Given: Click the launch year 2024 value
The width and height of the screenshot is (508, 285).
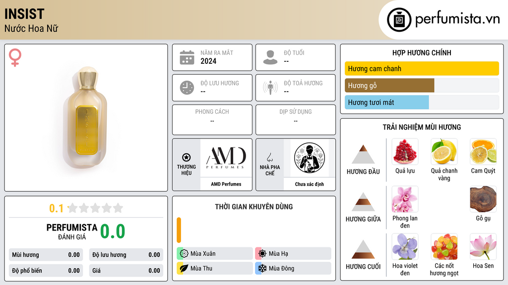Looking at the screenshot, I should click(x=208, y=61).
